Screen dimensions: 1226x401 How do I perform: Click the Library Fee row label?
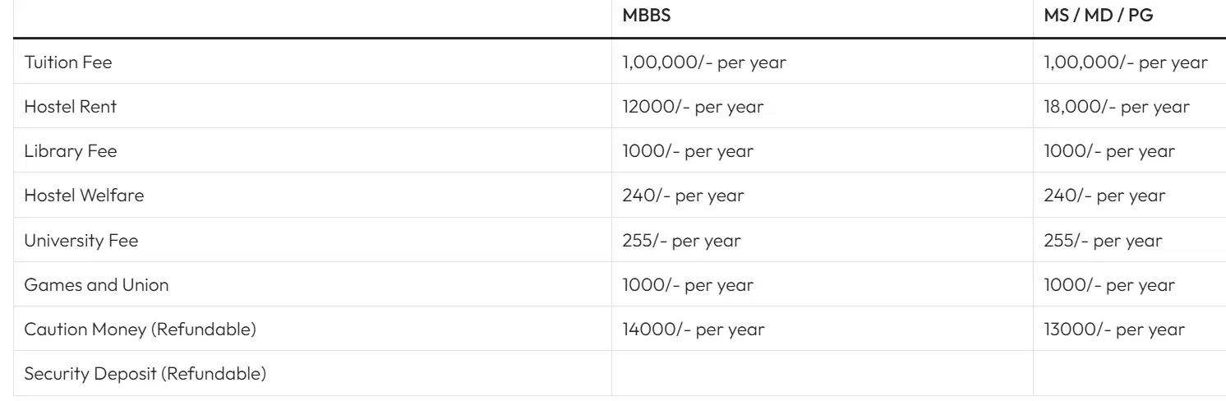tap(65, 151)
